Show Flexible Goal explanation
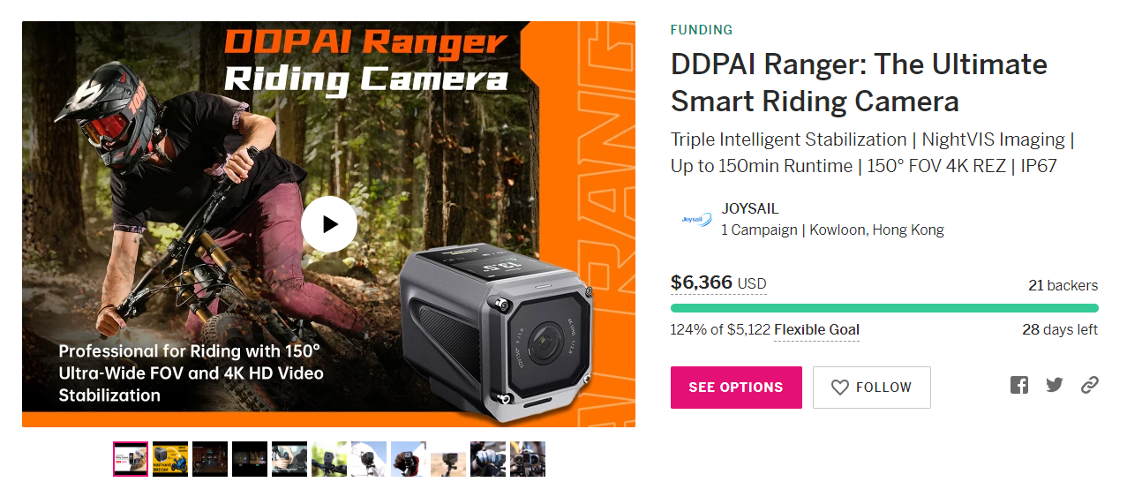This screenshot has height=482, width=1142. [816, 330]
